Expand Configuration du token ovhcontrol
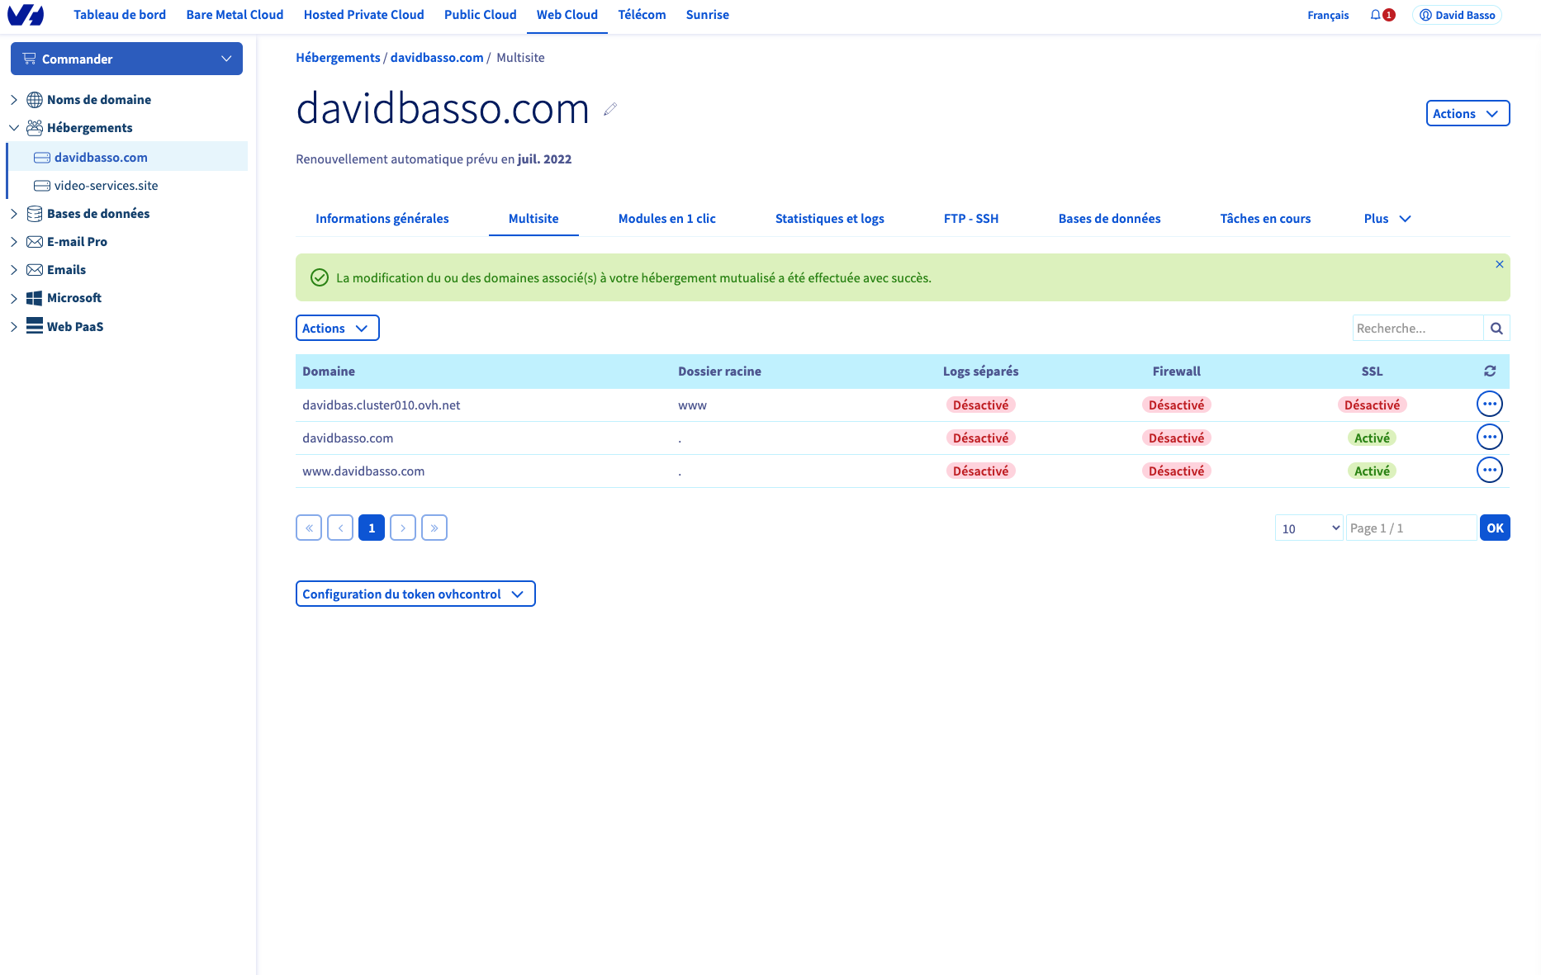The height and width of the screenshot is (975, 1541). coord(415,594)
